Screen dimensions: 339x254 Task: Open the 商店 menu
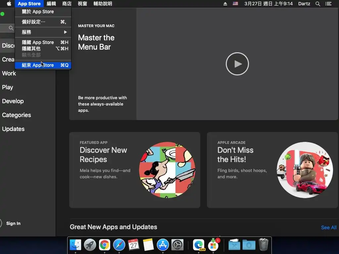coord(67,4)
